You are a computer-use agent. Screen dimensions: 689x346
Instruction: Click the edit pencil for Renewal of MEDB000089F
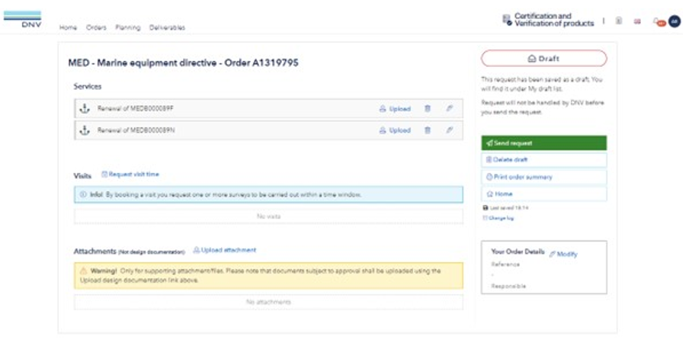coord(450,109)
